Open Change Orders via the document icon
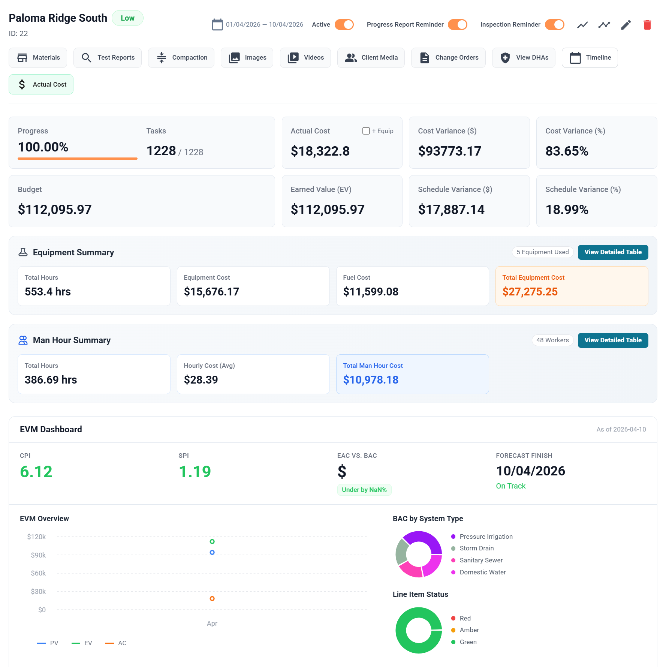The image size is (666, 667). (425, 58)
